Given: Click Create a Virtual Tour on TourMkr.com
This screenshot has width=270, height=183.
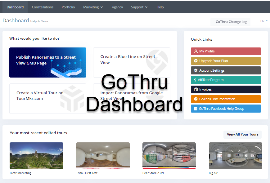Looking at the screenshot, I should click(47, 99).
